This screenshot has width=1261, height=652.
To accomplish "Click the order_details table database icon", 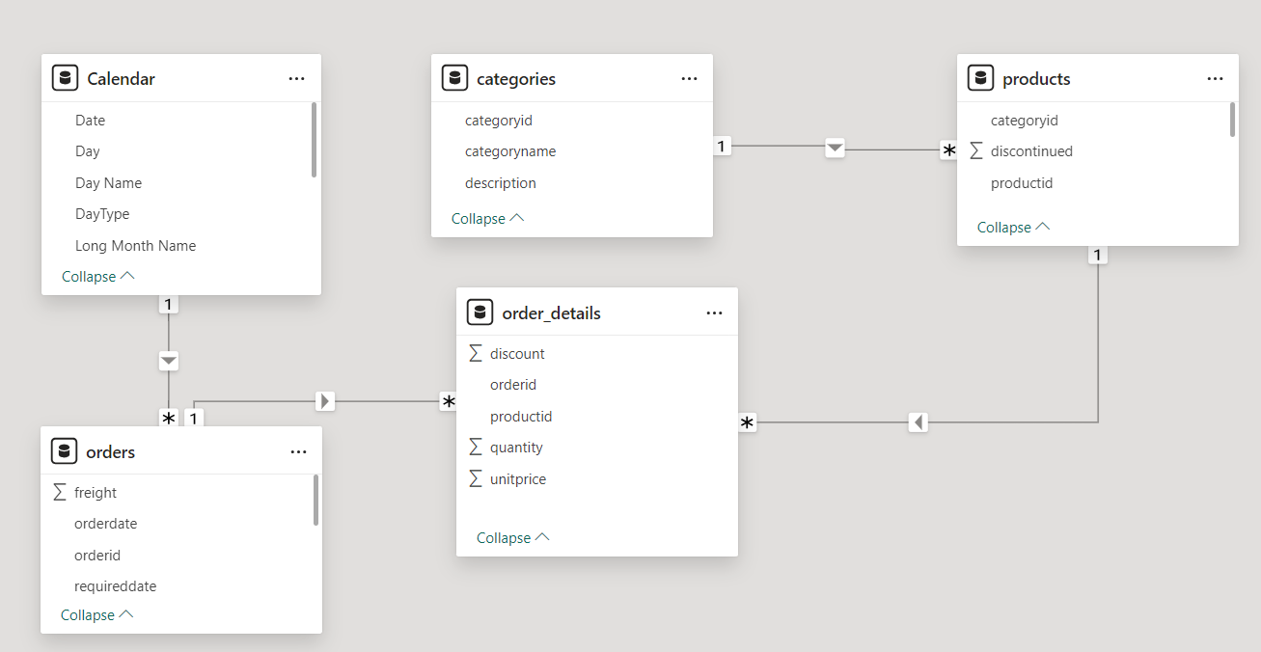I will click(x=480, y=312).
